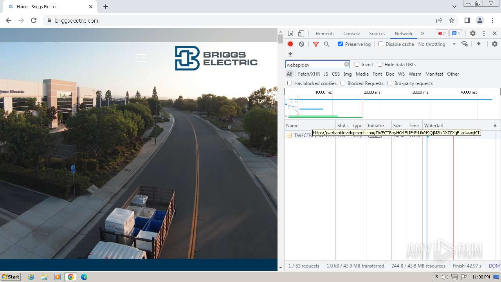The image size is (501, 282).
Task: Sort by Size column header
Action: click(x=399, y=126)
